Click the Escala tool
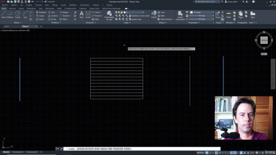 (52, 19)
